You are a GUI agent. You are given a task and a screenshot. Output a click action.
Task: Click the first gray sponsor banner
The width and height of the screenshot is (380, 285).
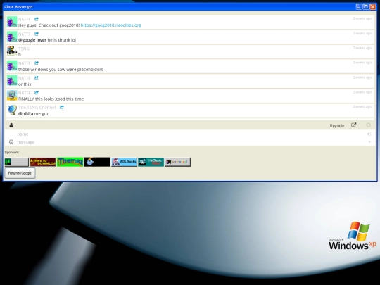click(x=16, y=162)
